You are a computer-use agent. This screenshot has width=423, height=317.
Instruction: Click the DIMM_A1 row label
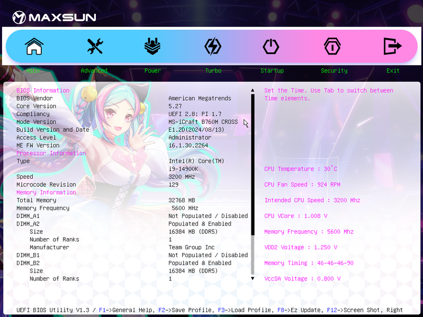point(28,216)
